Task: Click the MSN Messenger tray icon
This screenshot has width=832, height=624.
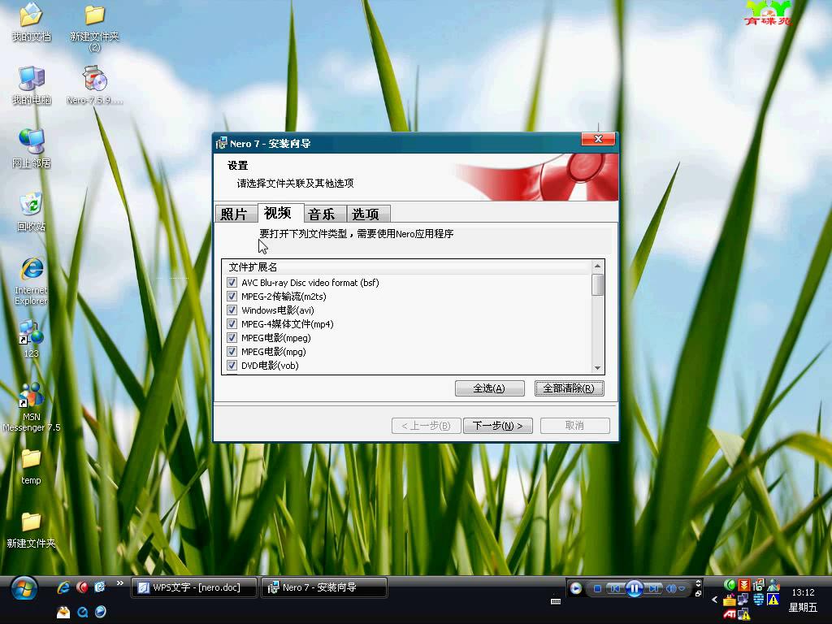Action: 773,585
